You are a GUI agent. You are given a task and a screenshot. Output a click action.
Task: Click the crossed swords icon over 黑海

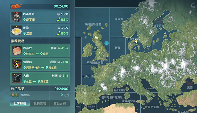[x=190, y=83]
